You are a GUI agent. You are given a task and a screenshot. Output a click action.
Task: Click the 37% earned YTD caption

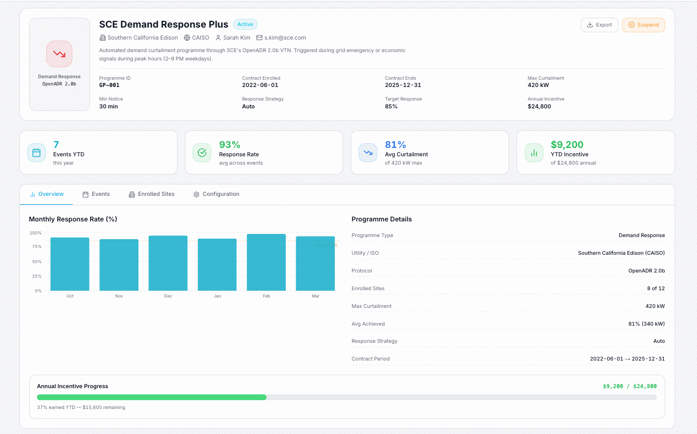pyautogui.click(x=81, y=407)
